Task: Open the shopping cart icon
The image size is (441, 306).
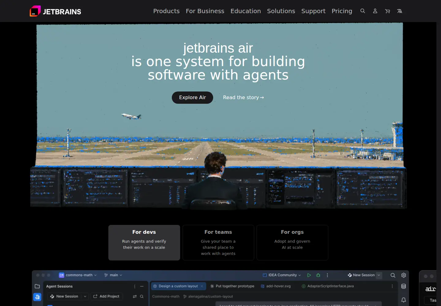Action: (387, 11)
